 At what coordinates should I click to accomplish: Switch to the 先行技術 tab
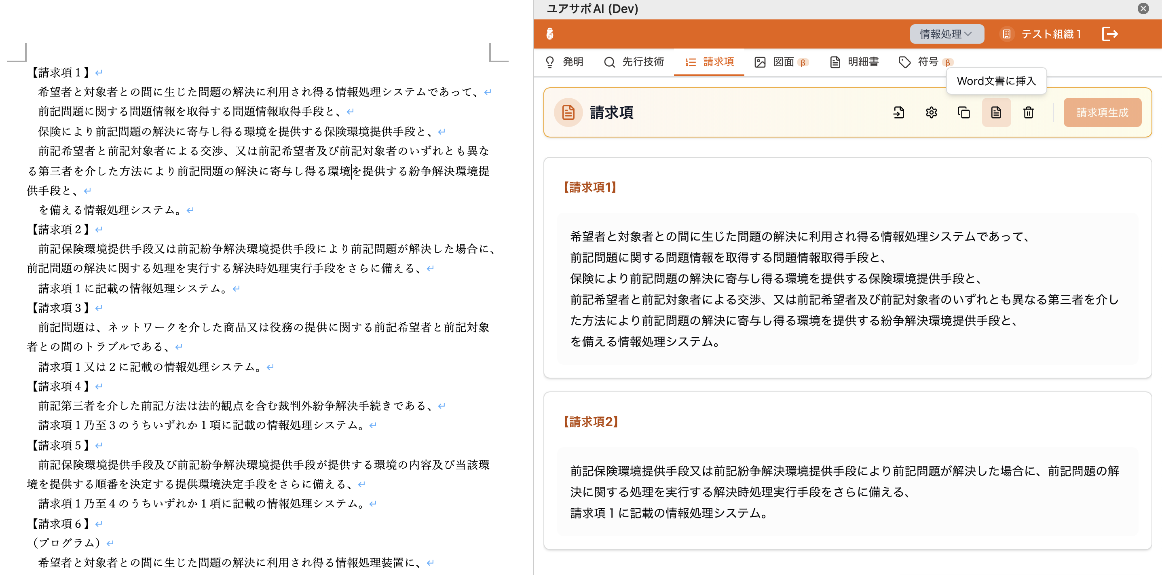634,62
